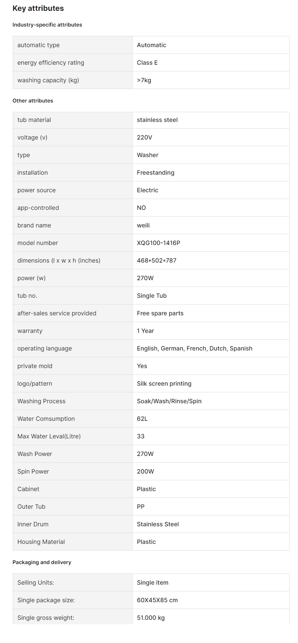Click the Freestanding installation value
The height and width of the screenshot is (643, 298).
point(155,172)
